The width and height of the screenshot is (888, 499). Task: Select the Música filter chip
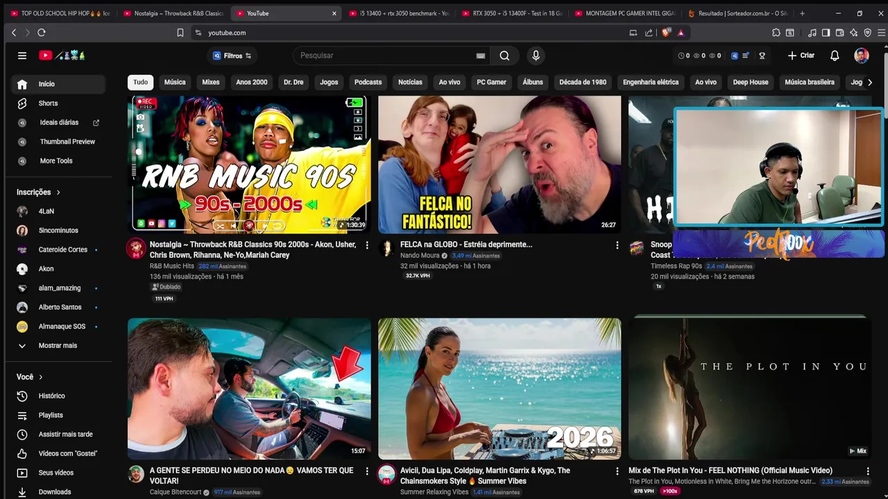coord(175,82)
